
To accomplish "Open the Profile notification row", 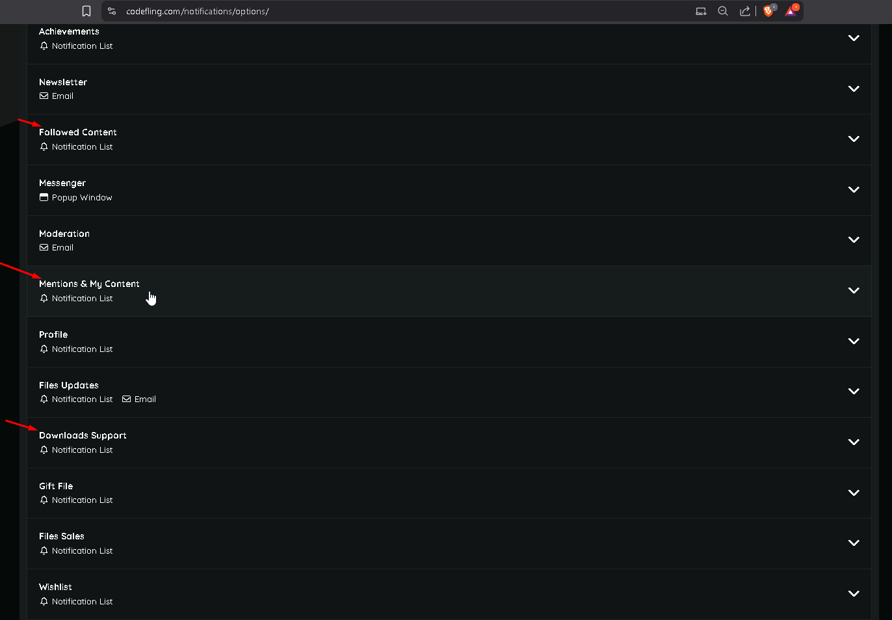I will pos(449,342).
